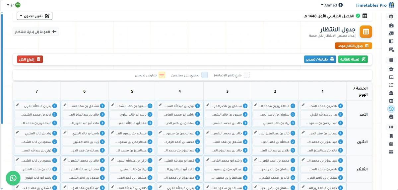
Task: Select بدر بن عبدالله القرني in الأحد period 1
Action: click(x=322, y=114)
